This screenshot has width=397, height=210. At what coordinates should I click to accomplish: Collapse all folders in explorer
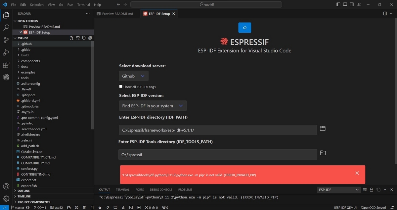tap(90, 38)
